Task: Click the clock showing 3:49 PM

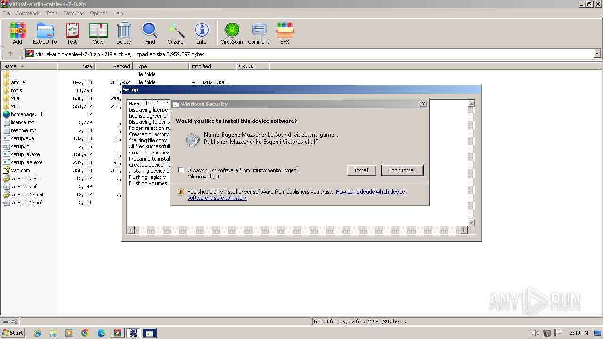Action: coord(579,333)
